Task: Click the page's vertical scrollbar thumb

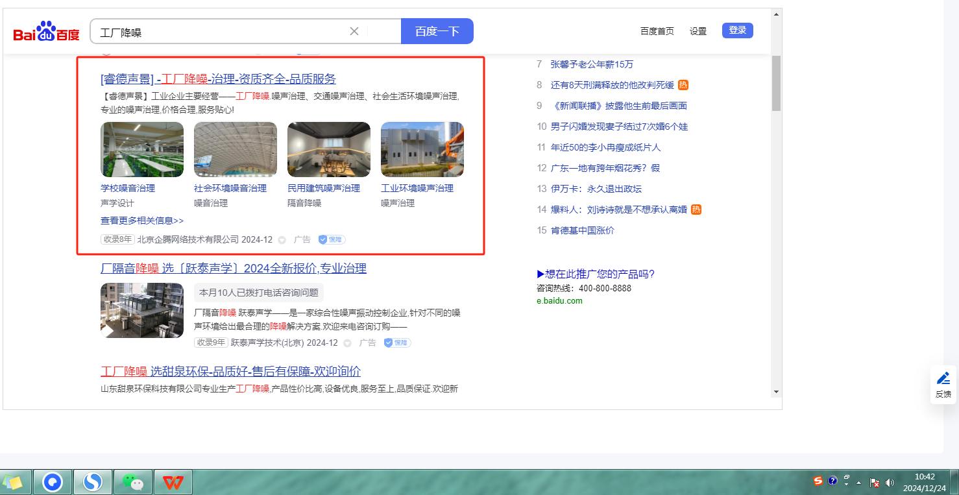Action: (776, 83)
